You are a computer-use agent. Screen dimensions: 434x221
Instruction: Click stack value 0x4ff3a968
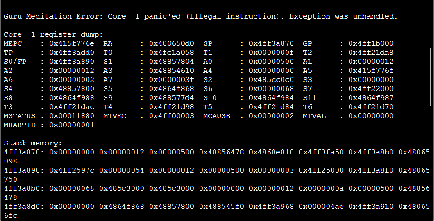(271, 207)
